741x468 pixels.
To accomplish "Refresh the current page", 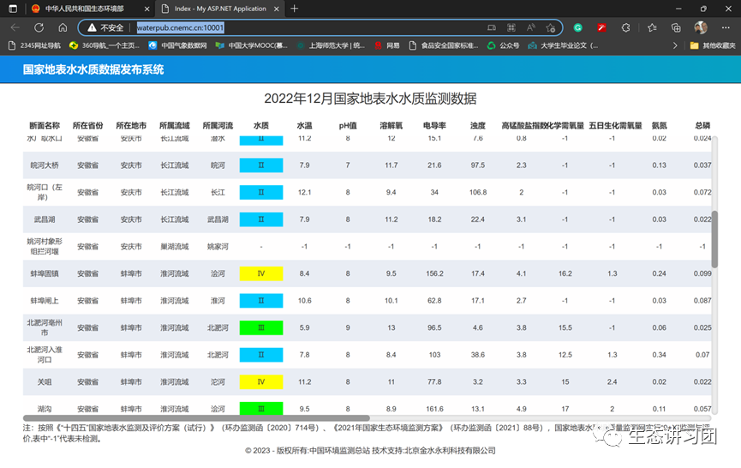I will coord(39,27).
